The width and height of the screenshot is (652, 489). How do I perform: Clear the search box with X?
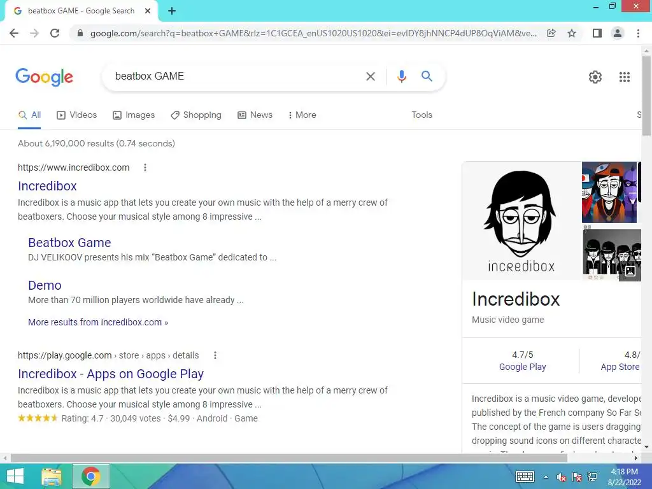point(370,76)
